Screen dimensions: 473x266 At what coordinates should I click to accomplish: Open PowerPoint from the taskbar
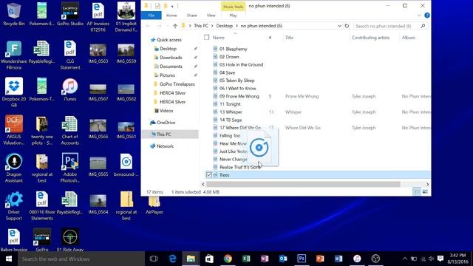[320, 259]
